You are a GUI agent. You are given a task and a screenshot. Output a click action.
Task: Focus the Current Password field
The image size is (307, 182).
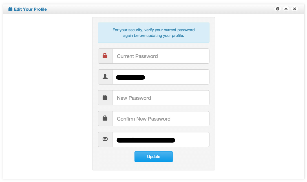pyautogui.click(x=161, y=56)
